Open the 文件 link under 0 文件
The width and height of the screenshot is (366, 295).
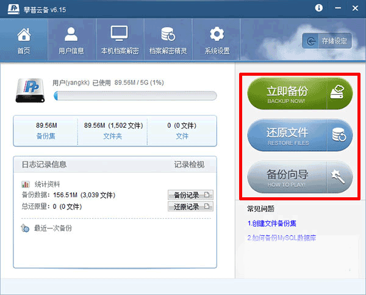coord(182,136)
